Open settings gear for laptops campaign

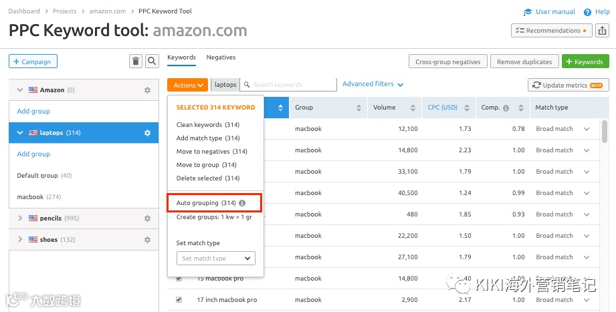coord(147,133)
